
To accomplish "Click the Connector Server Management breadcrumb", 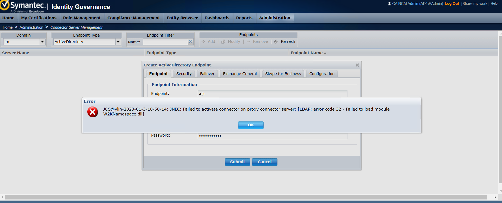I will [76, 27].
